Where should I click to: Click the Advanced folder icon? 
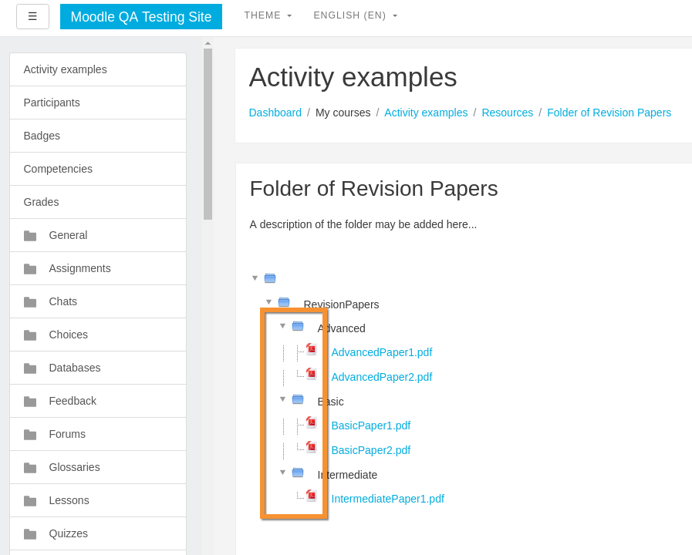tap(298, 326)
